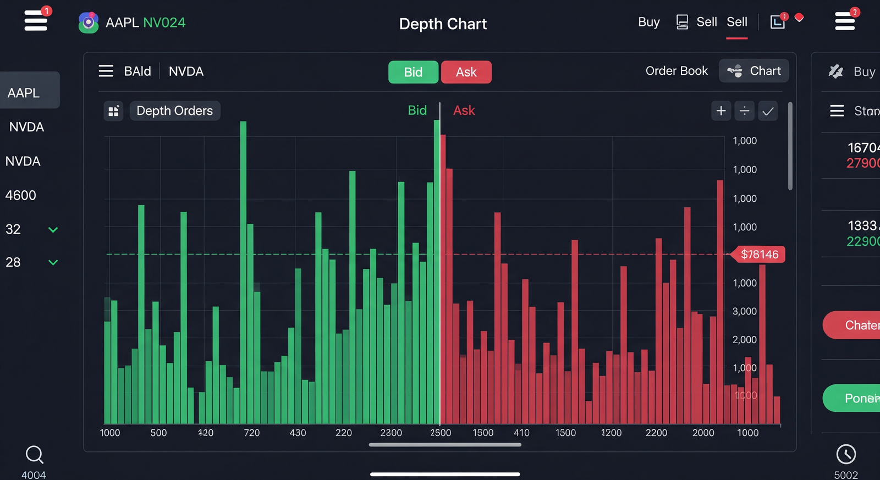Click the grid layout icon beside Depth Orders
This screenshot has height=480, width=880.
coord(113,111)
